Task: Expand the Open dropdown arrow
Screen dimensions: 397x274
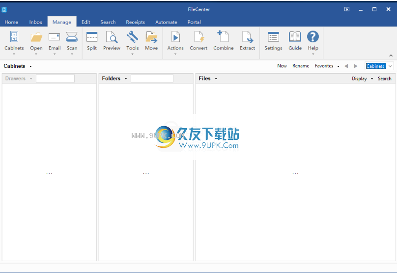Action: click(x=36, y=54)
